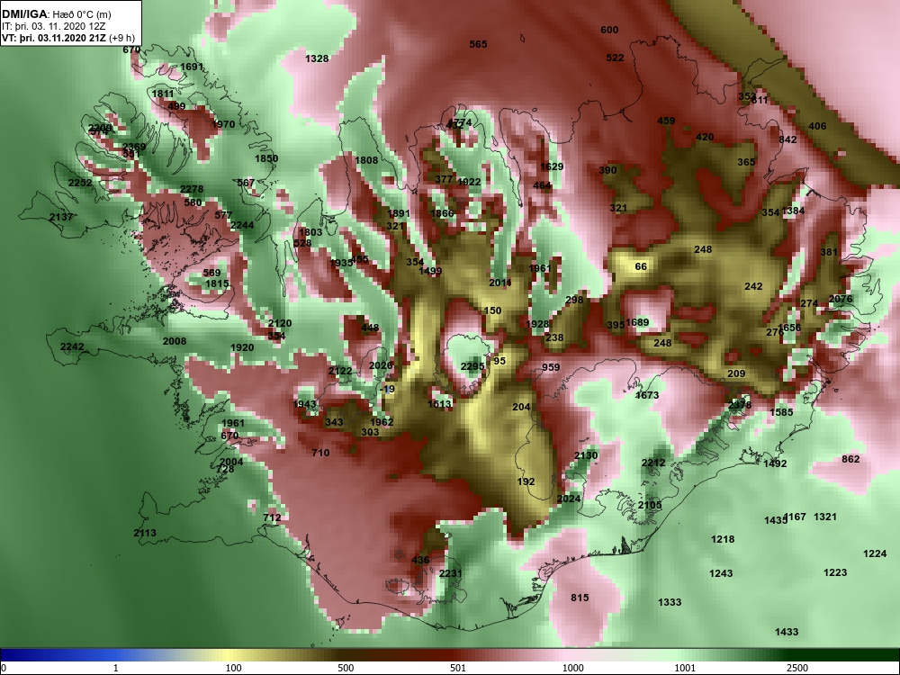Click the legend label '1001' on the color scale

pyautogui.click(x=685, y=668)
